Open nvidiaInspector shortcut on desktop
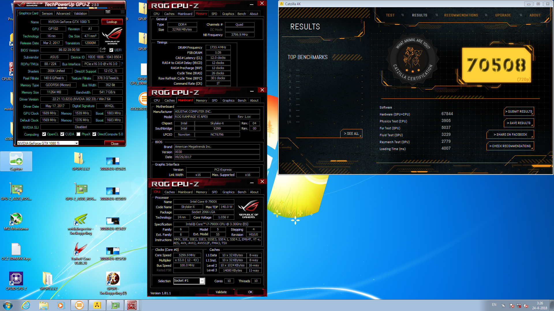 pyautogui.click(x=81, y=224)
